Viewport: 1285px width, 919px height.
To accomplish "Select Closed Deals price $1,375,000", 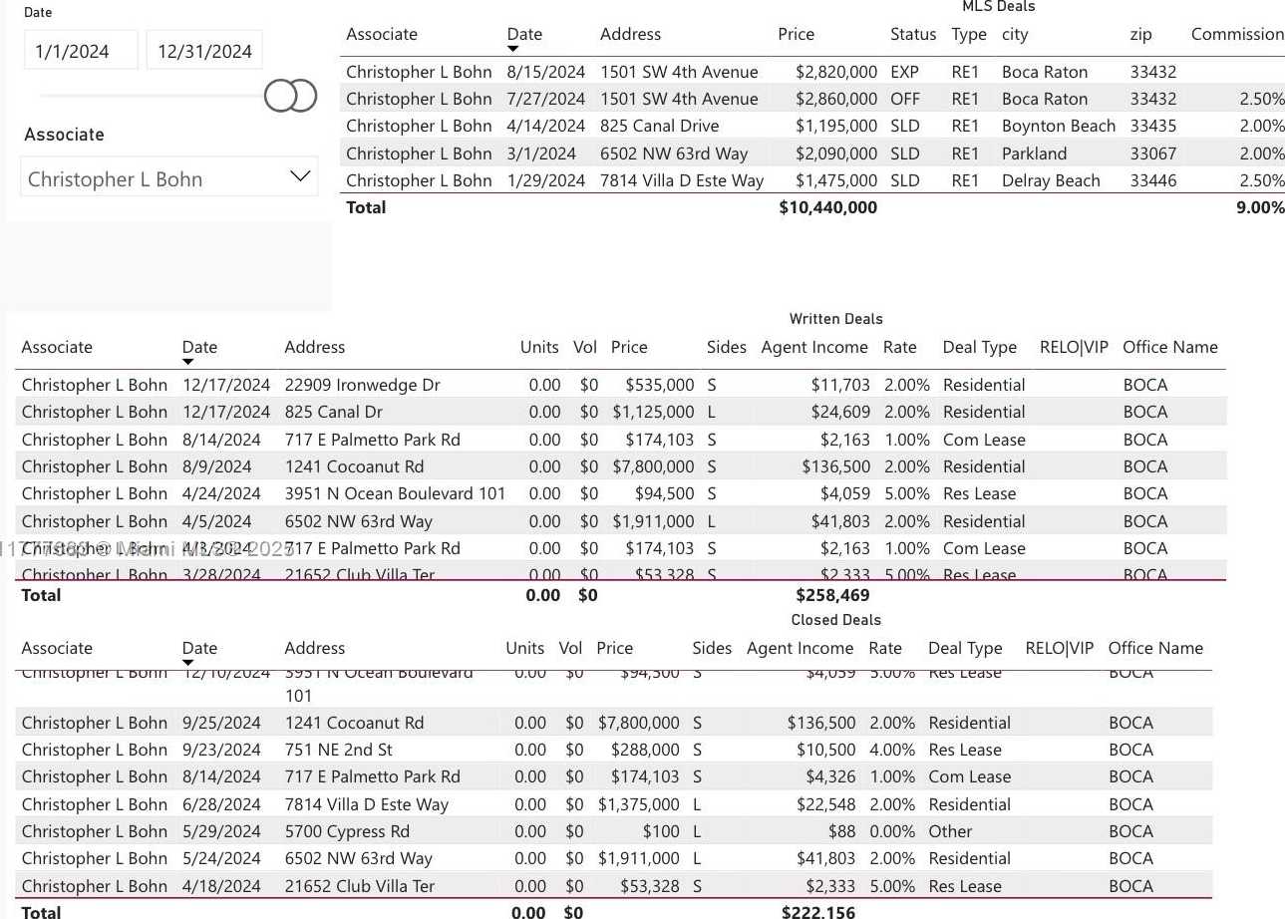I will coord(639,804).
